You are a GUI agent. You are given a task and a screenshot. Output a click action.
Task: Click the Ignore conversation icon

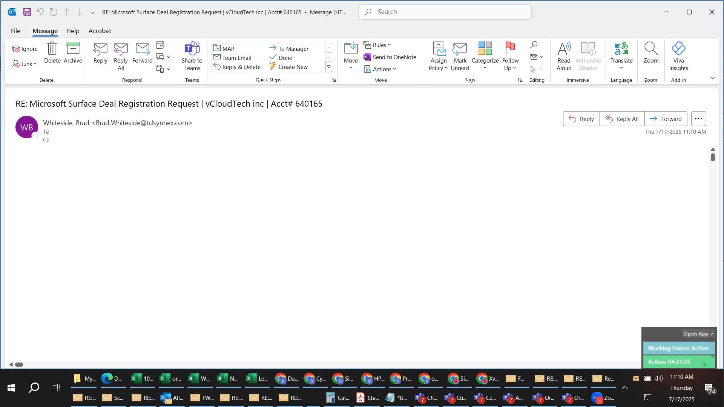point(25,49)
